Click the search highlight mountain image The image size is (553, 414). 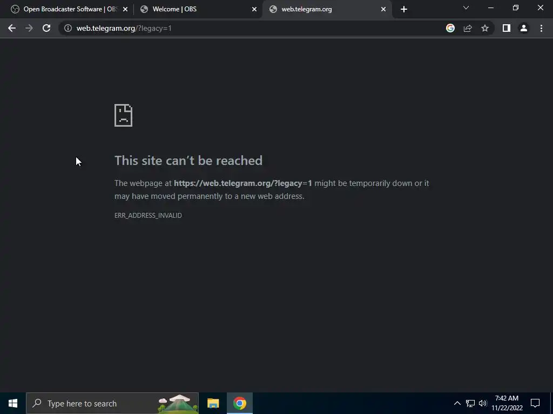point(178,403)
